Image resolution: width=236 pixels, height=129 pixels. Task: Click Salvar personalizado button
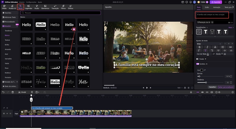(226, 87)
